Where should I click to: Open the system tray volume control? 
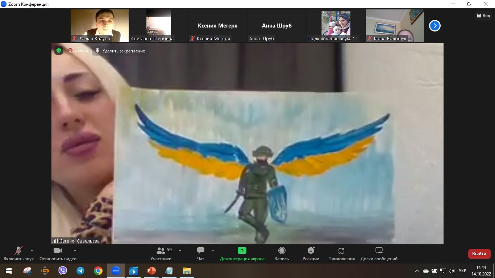[452, 271]
